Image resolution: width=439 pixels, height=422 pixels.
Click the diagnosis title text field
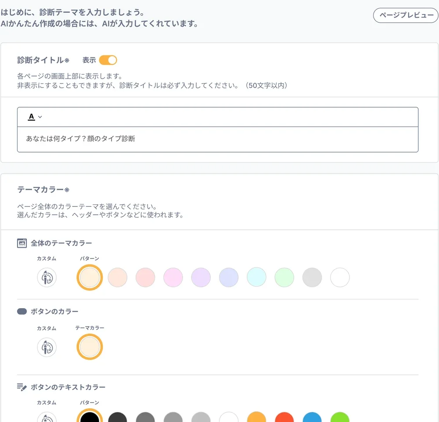tap(218, 139)
